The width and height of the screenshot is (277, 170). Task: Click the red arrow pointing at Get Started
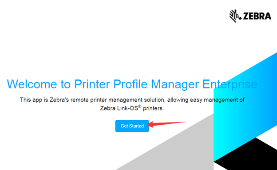[x=166, y=124]
